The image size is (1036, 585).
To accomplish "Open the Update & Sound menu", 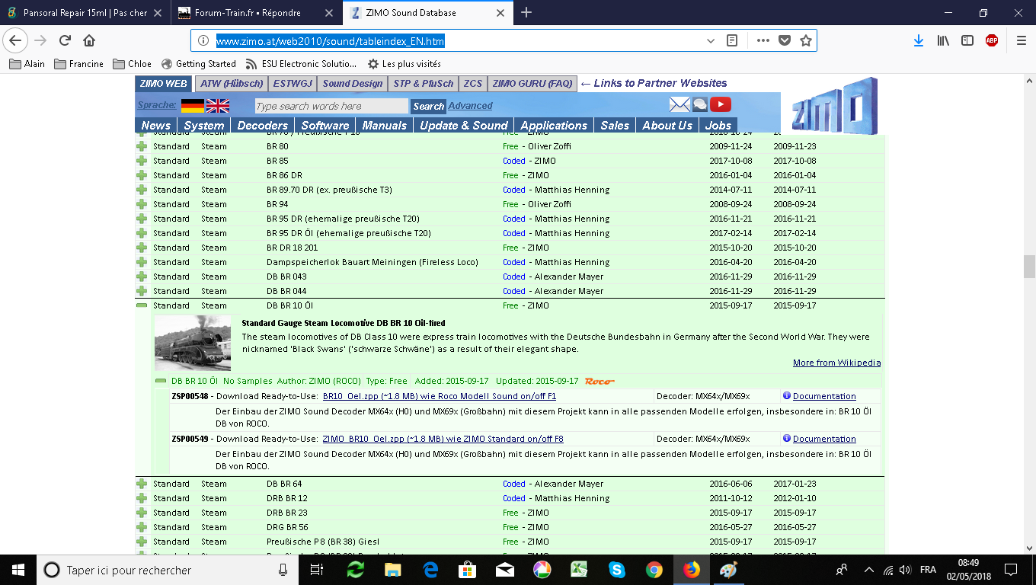I will (464, 126).
